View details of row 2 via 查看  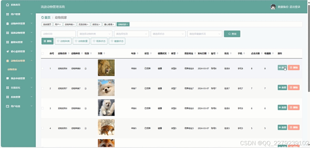(282, 87)
